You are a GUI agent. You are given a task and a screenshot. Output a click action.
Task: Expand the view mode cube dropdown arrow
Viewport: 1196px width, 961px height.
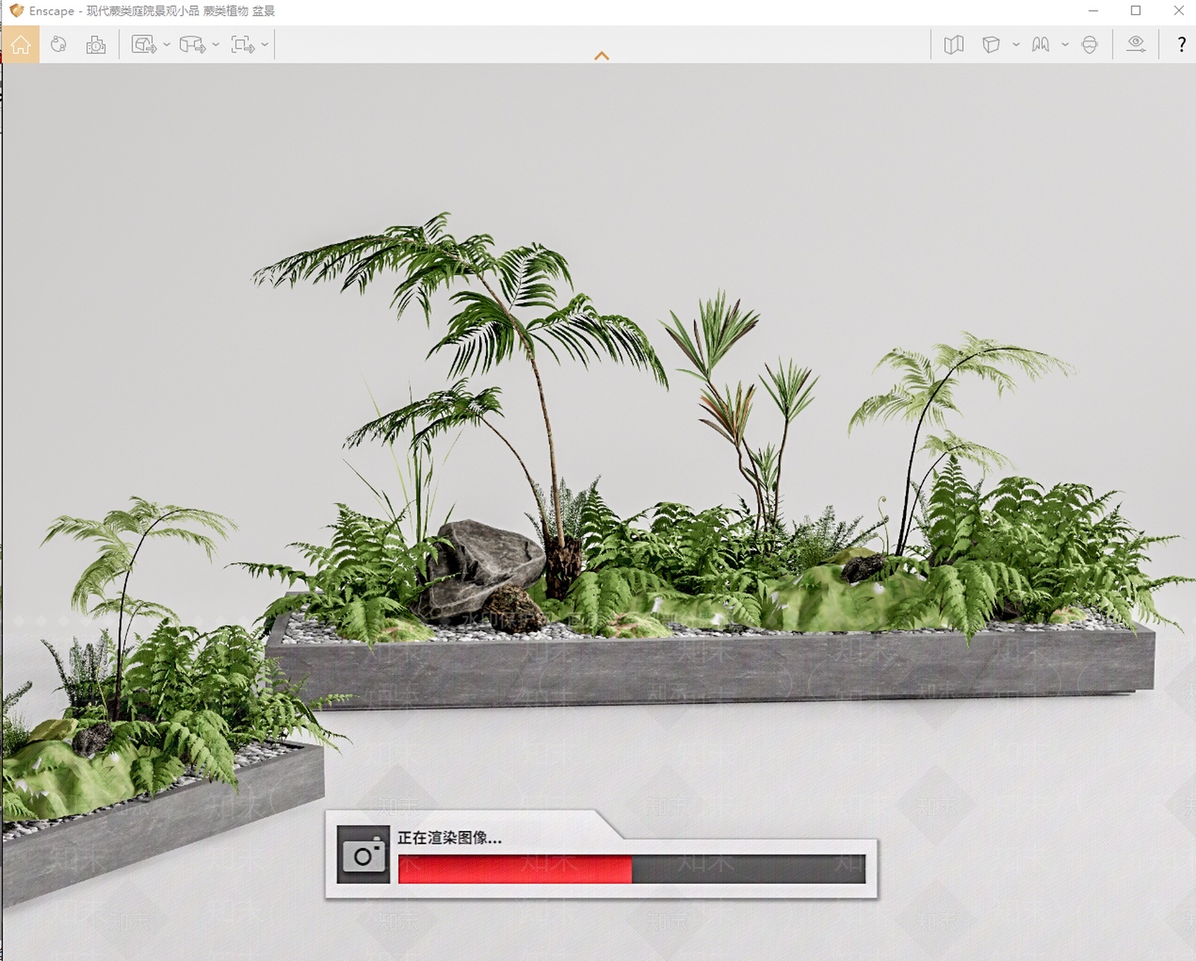(x=1016, y=45)
